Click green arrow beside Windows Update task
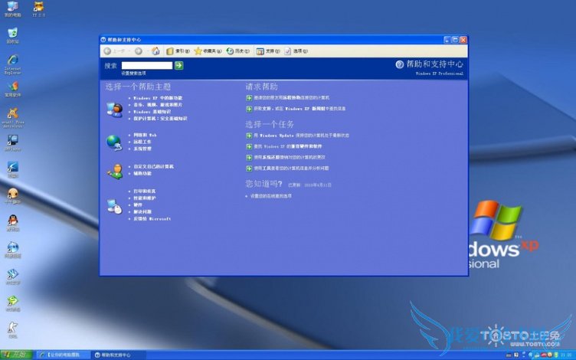 point(249,136)
